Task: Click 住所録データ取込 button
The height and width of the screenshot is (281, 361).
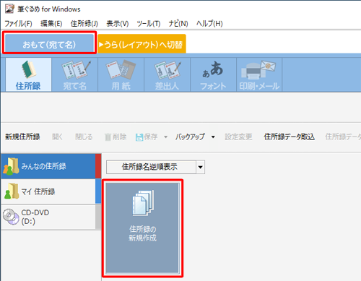Action: pyautogui.click(x=290, y=137)
